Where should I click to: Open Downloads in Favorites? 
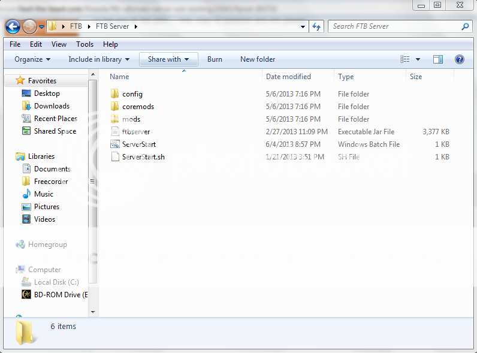click(52, 106)
